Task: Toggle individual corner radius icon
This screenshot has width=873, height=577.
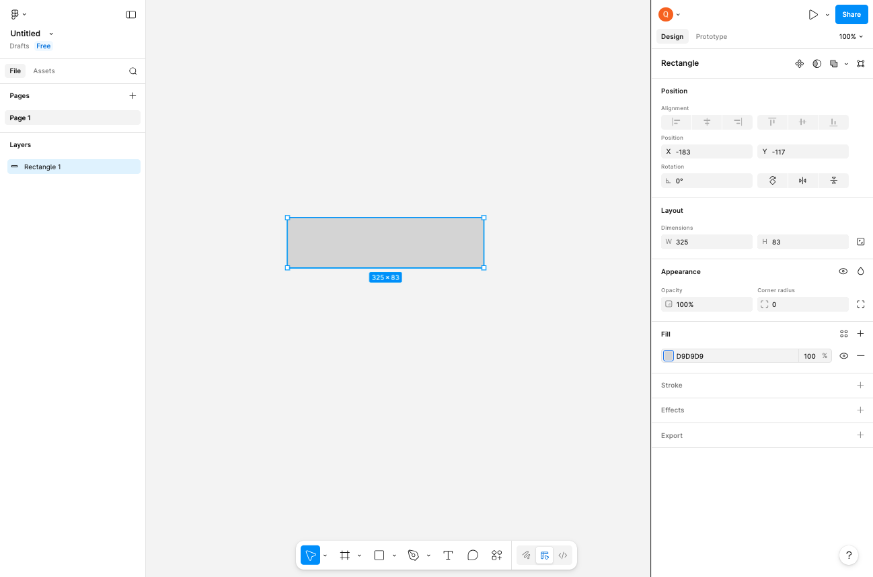Action: (861, 304)
